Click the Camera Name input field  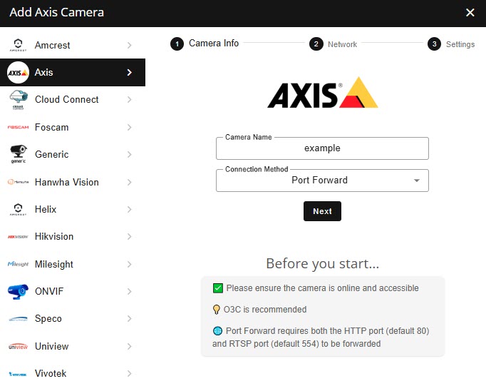[322, 148]
